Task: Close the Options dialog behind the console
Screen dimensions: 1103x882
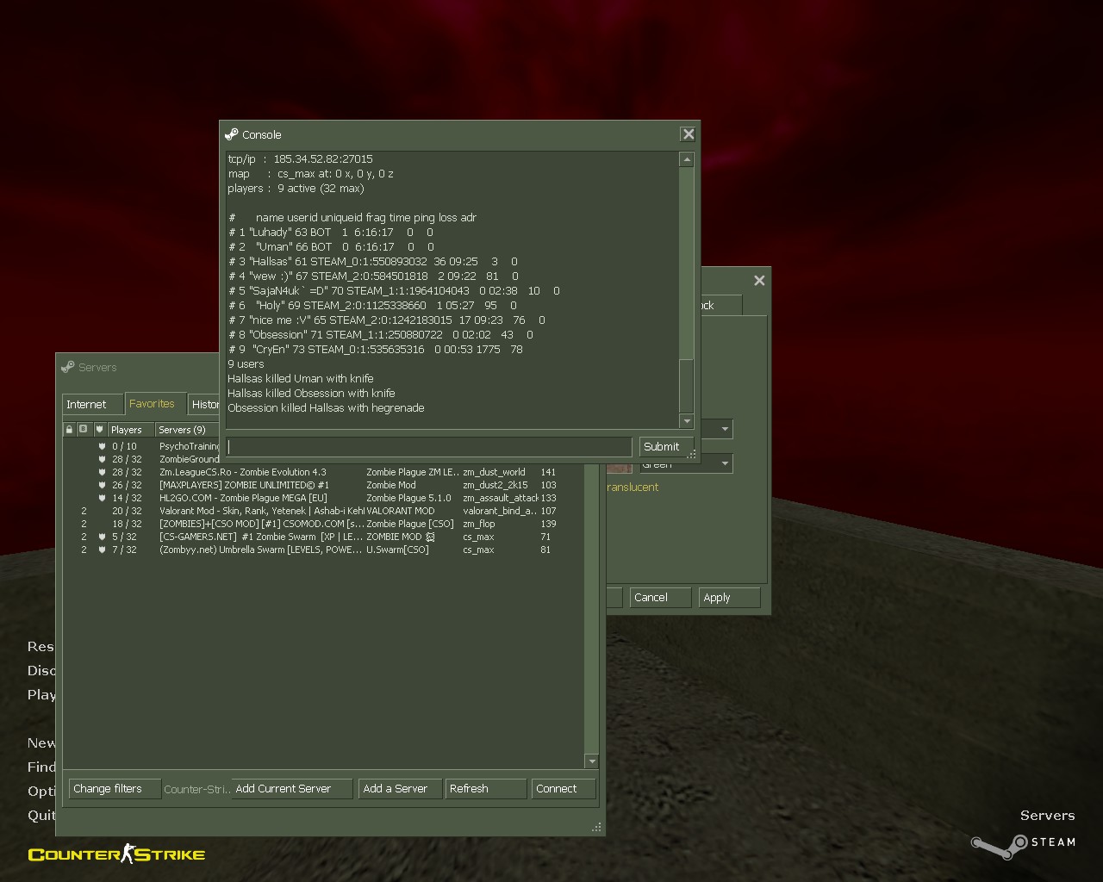Action: click(x=759, y=281)
